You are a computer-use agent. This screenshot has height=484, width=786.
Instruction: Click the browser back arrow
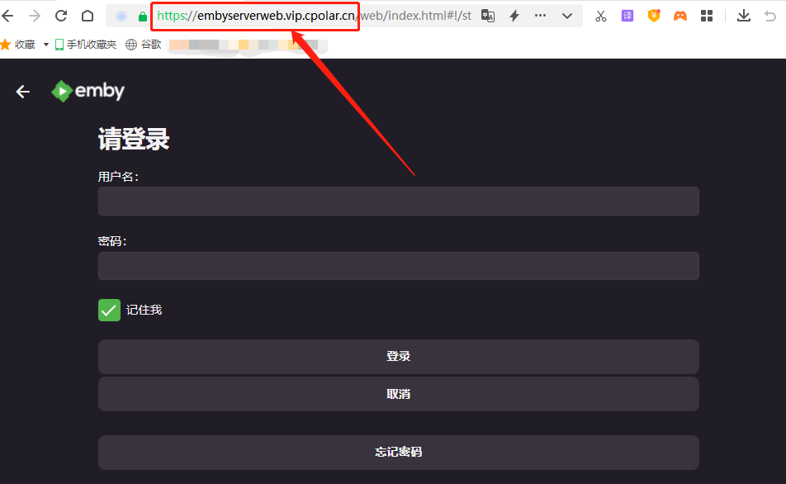(7, 16)
